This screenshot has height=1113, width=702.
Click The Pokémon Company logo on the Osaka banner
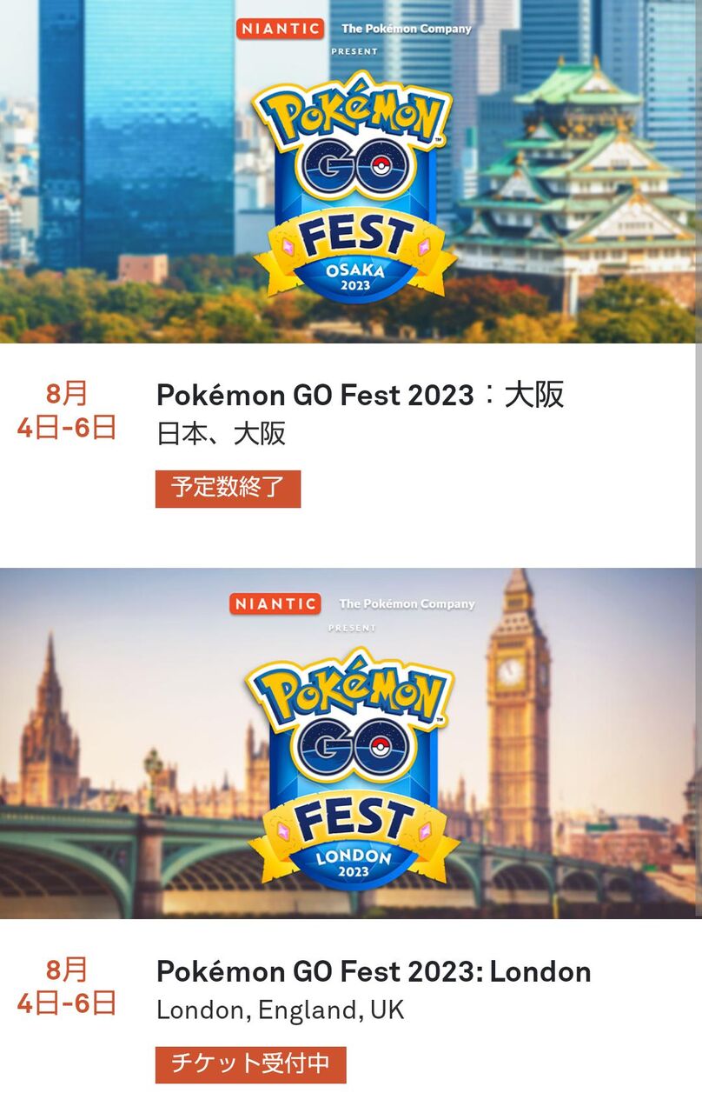pyautogui.click(x=406, y=29)
